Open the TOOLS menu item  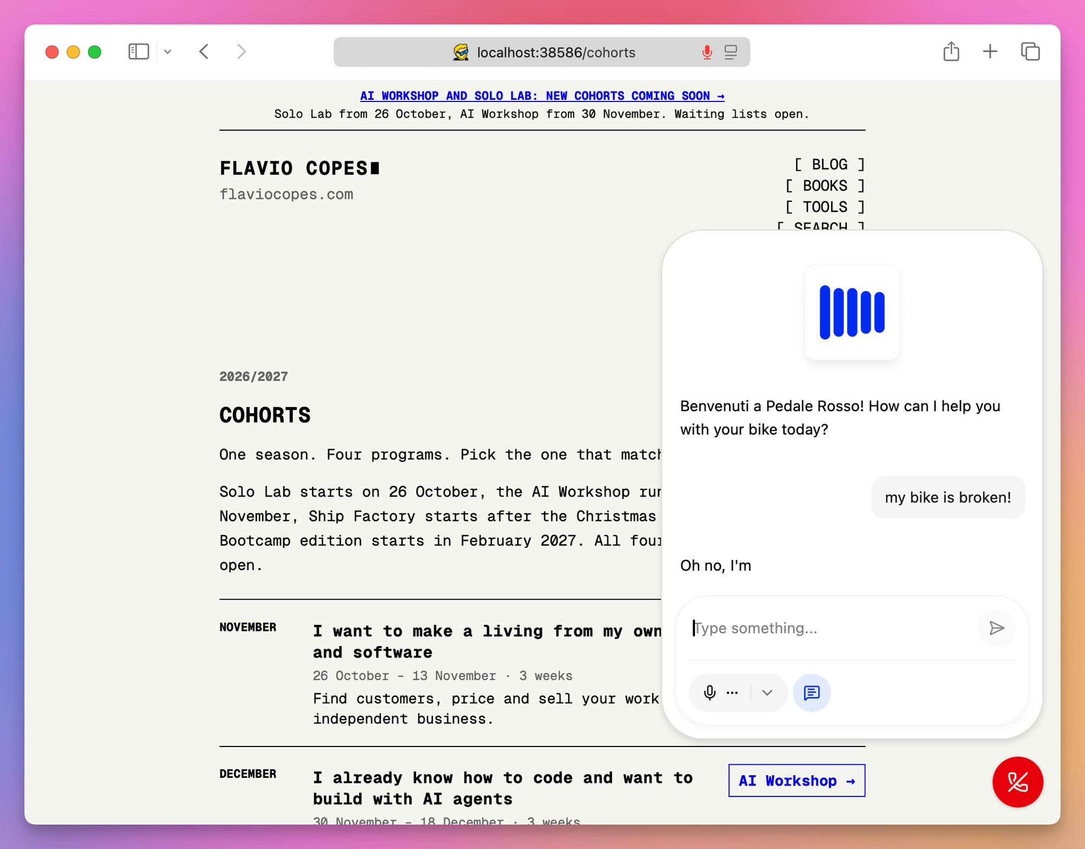coord(825,207)
